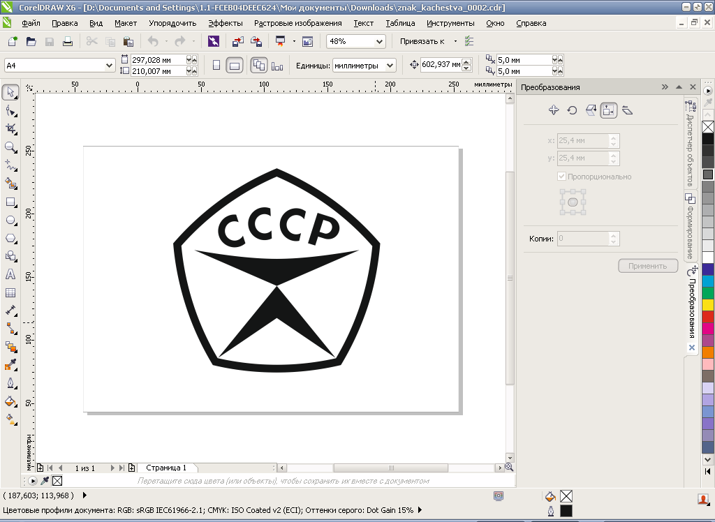Expand the application launcher dropdown arrow
715x522 pixels.
(294, 41)
